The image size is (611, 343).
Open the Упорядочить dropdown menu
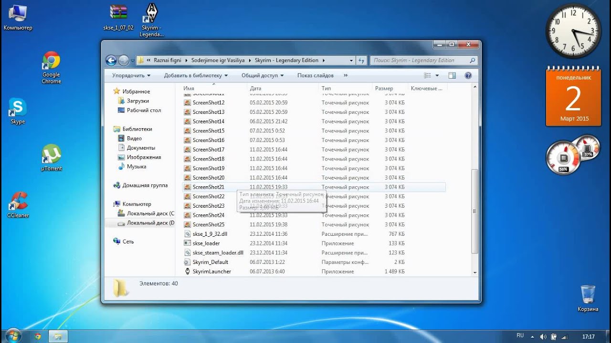click(131, 75)
